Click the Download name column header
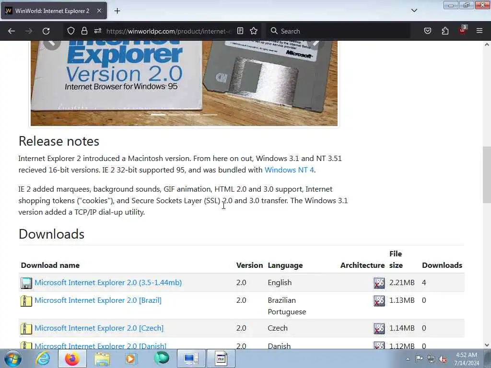Screen dimensions: 491x368 pos(50,265)
